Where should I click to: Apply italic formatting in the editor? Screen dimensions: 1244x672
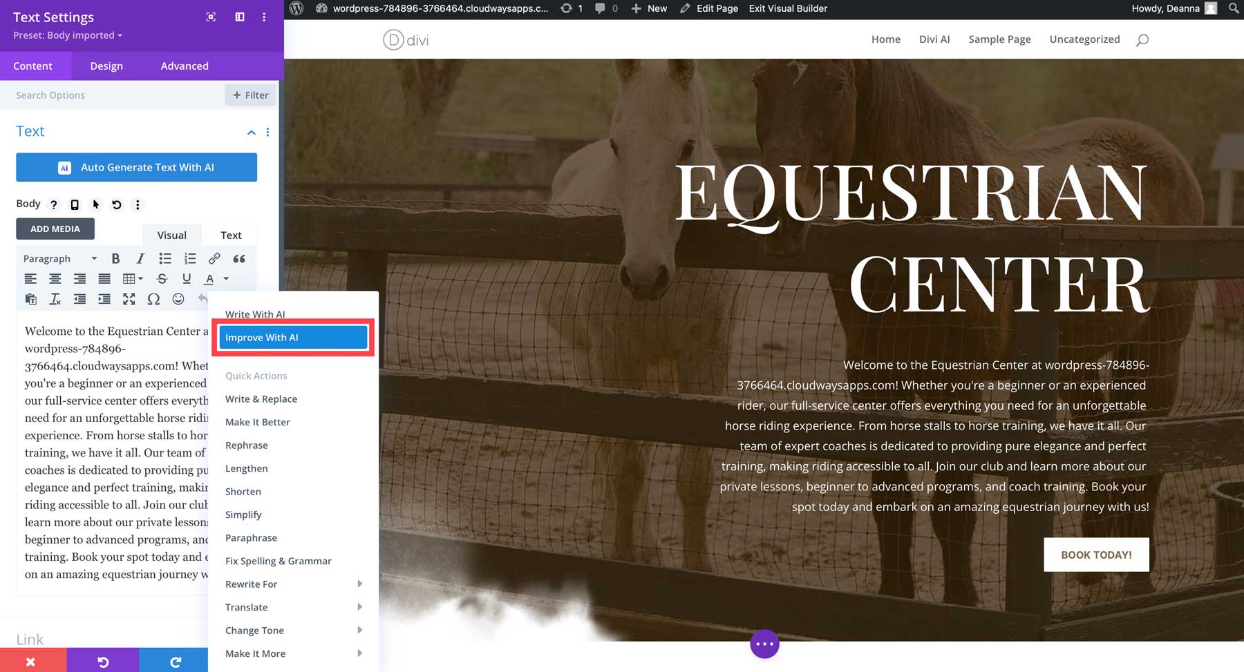pos(140,258)
